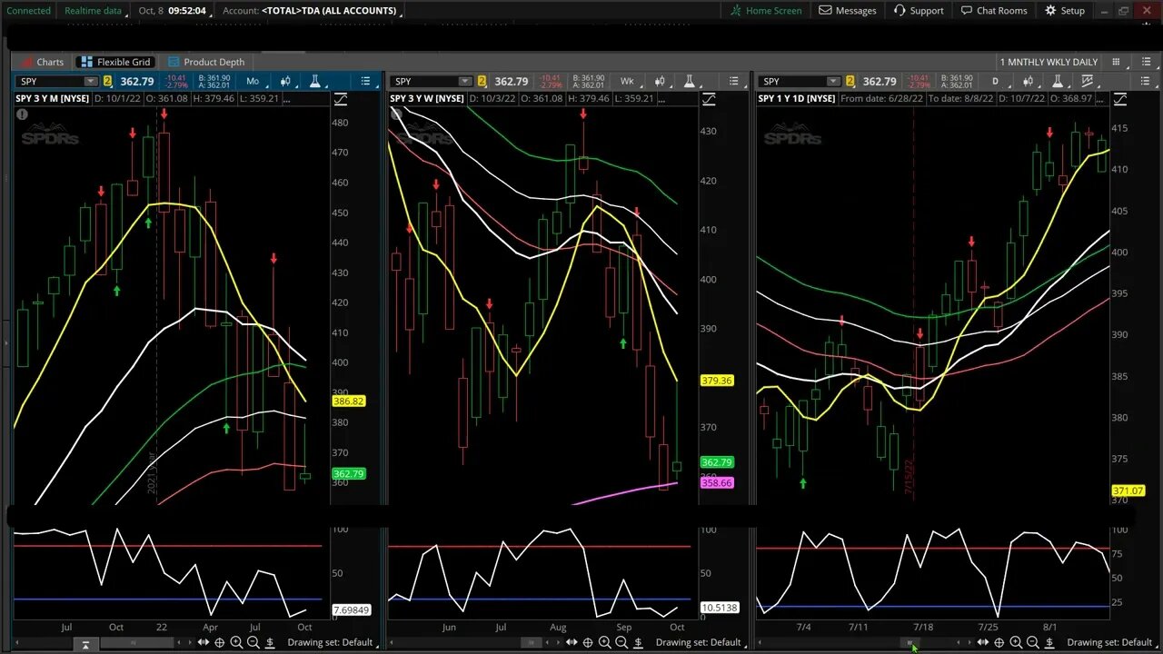The image size is (1163, 654).
Task: Open studies flask in daily SPY chart
Action: click(1058, 82)
